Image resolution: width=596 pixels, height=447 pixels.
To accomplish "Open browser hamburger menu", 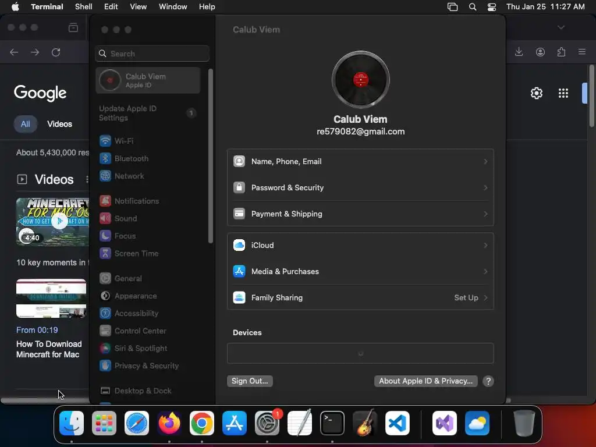I will coord(582,52).
